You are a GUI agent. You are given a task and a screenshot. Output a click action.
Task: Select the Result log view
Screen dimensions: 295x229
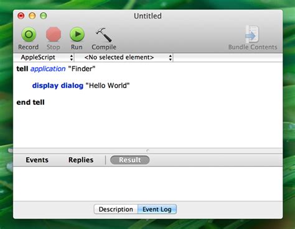click(x=130, y=160)
